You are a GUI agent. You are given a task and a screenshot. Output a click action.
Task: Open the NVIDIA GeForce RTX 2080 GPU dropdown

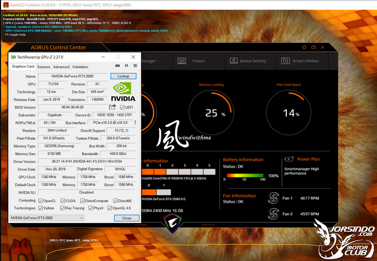[47, 218]
